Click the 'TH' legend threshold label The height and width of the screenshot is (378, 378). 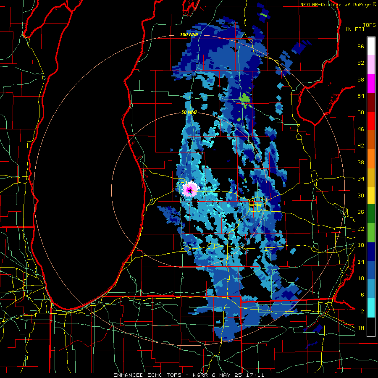pyautogui.click(x=361, y=328)
